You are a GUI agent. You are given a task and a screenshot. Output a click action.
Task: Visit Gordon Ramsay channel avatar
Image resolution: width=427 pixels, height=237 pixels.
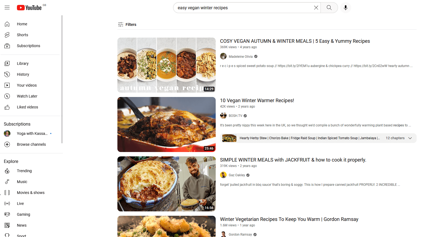tap(223, 234)
